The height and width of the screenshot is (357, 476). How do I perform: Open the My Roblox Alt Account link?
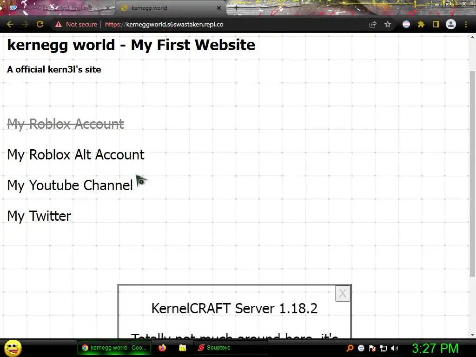(76, 154)
